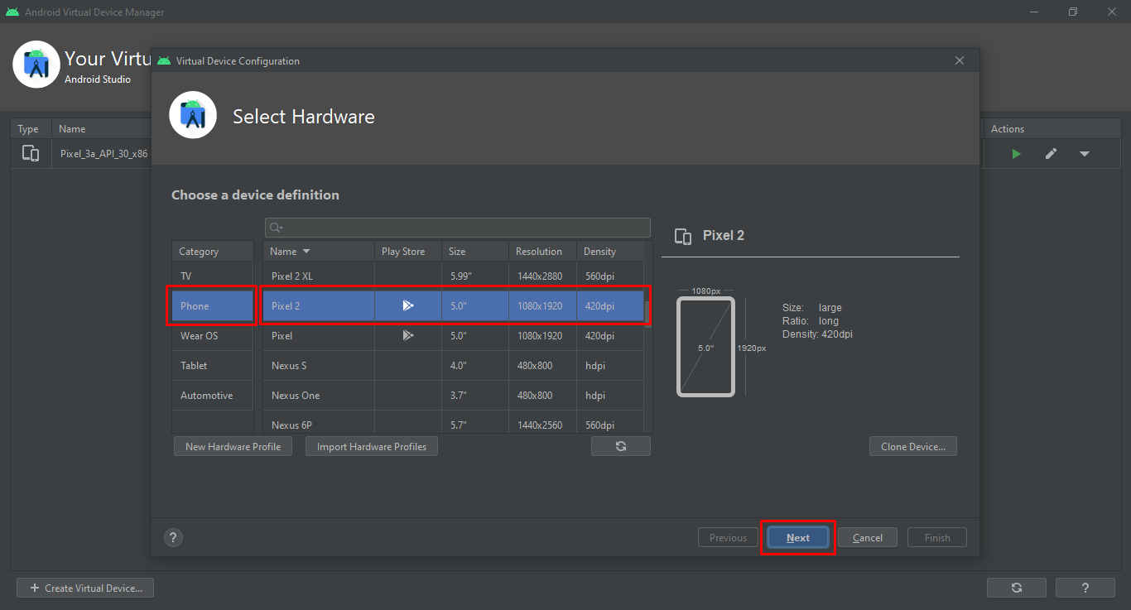
Task: Click the Resolution column header
Action: pyautogui.click(x=542, y=252)
